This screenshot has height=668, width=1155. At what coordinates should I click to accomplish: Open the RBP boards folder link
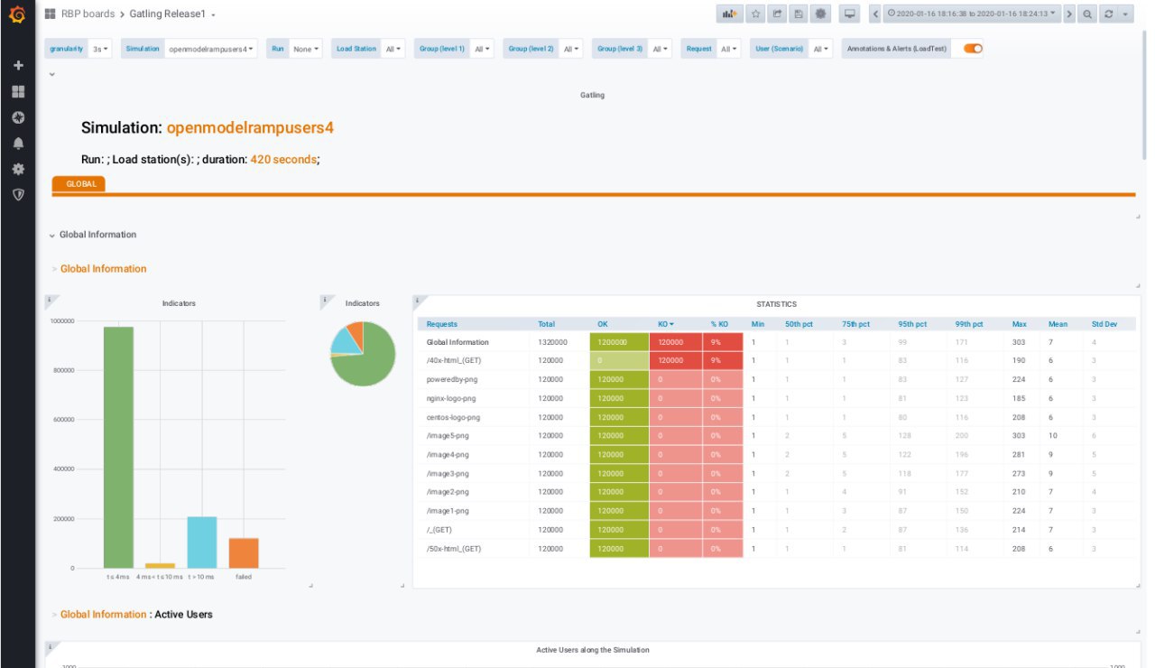(x=87, y=14)
